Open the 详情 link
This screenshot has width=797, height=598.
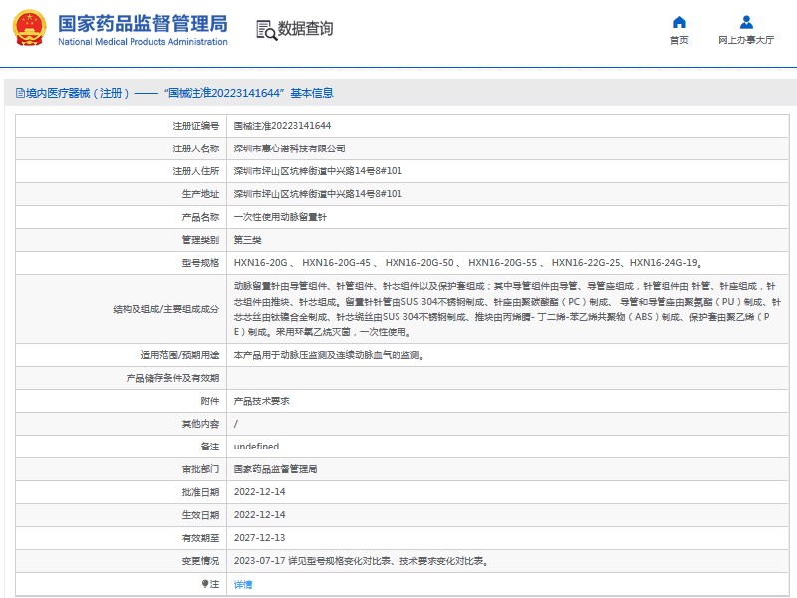(x=243, y=584)
